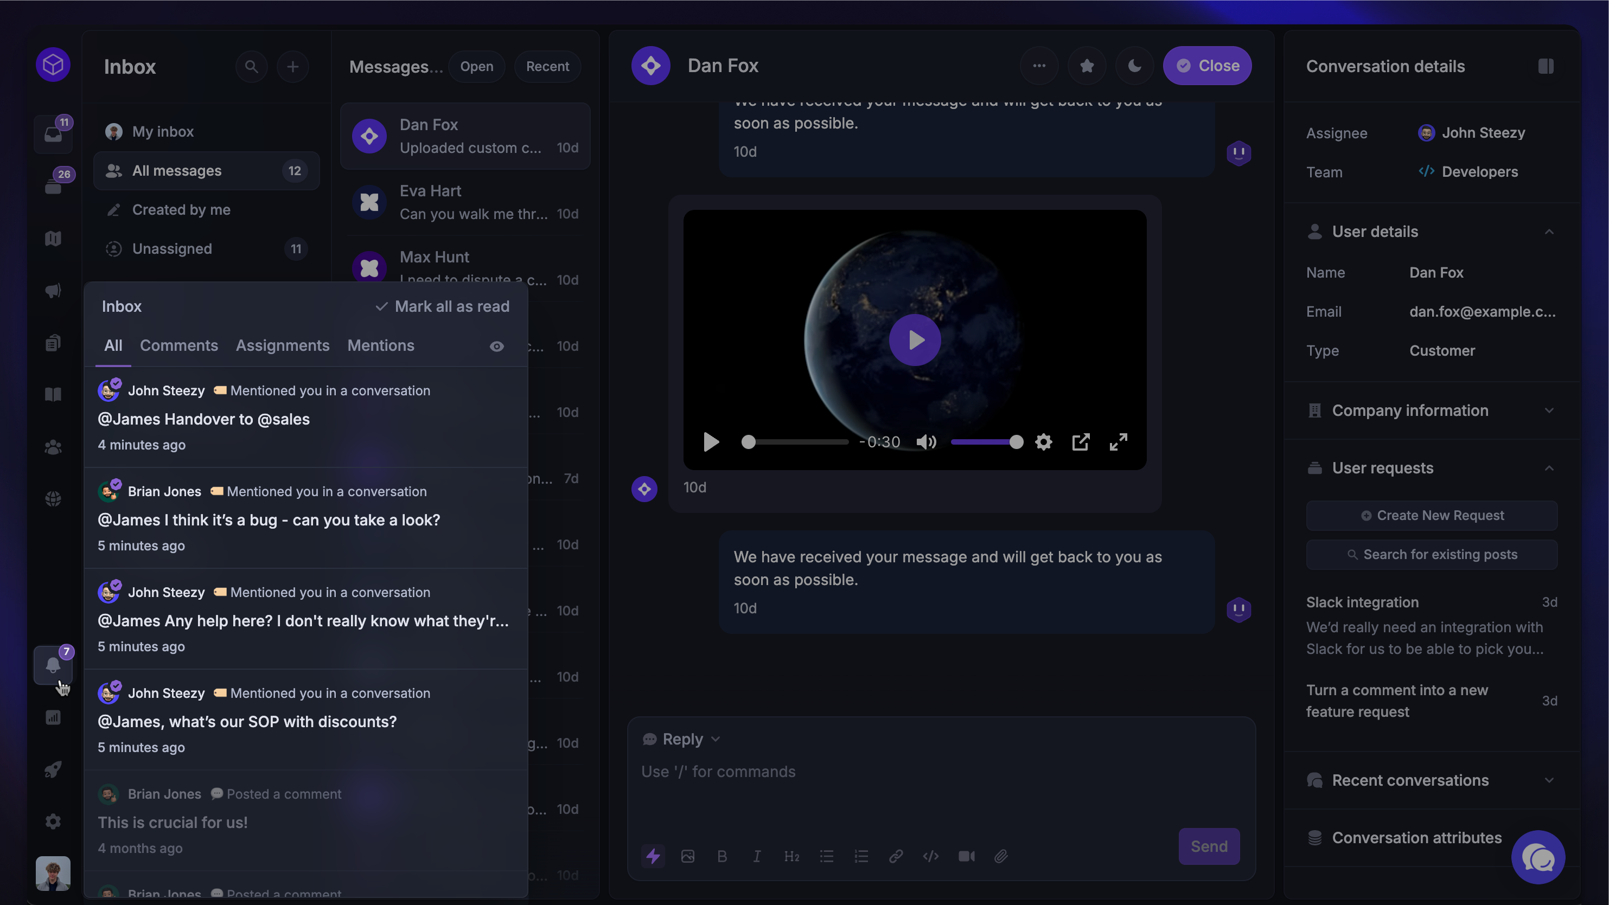Open the bar chart analytics icon in sidebar

coord(53,717)
